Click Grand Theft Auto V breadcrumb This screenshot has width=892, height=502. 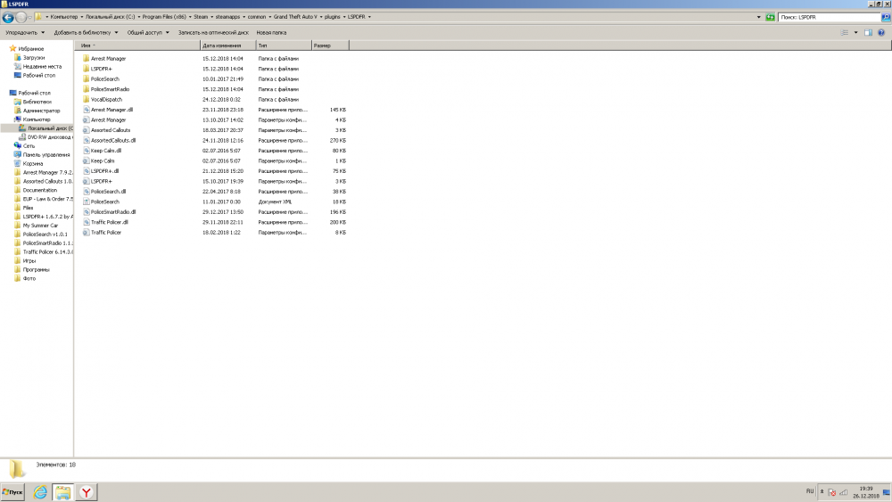295,17
